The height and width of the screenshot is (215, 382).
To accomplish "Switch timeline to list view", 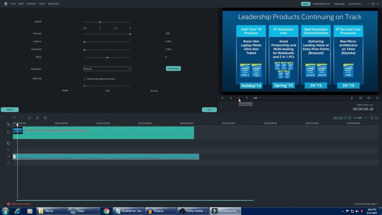I will tap(372, 118).
